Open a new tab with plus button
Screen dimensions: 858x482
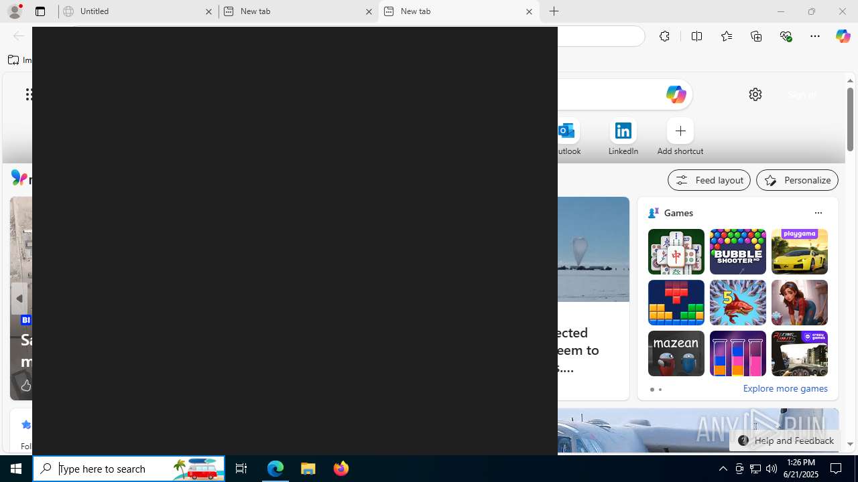pos(554,11)
